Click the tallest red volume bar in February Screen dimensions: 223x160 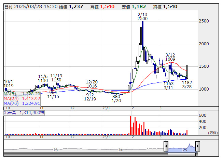[130, 126]
